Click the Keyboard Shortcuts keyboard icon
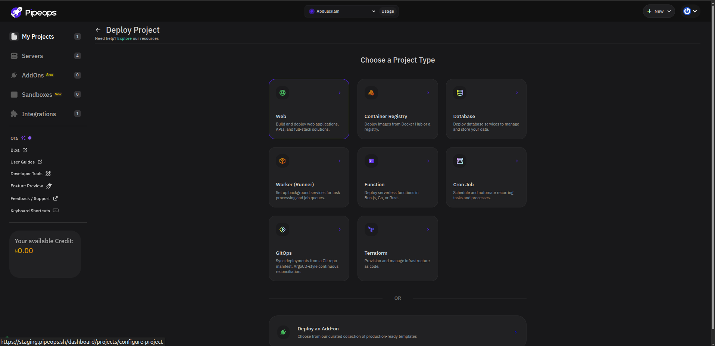 click(x=56, y=211)
